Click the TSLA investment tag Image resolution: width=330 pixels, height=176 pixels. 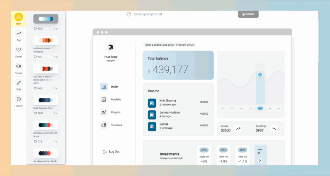coord(223,150)
